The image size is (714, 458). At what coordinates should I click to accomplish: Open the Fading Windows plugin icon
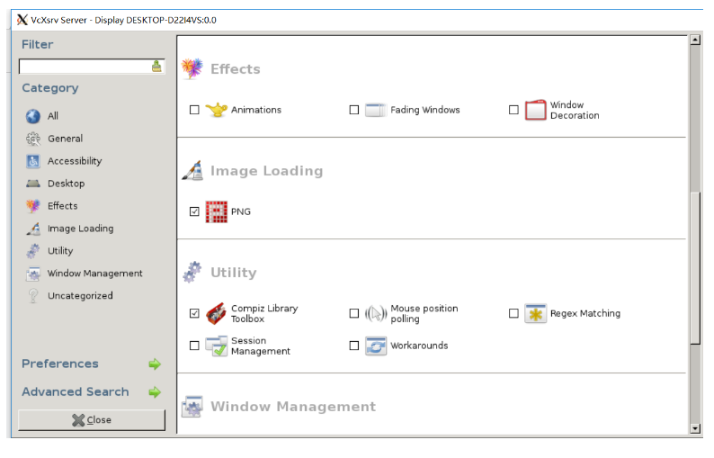click(x=376, y=110)
